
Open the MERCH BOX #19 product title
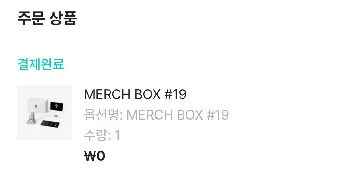point(135,94)
